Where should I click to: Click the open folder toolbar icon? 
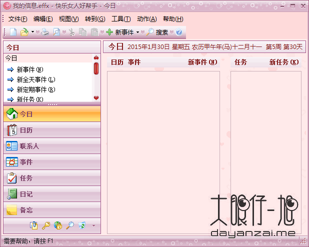tap(24, 32)
